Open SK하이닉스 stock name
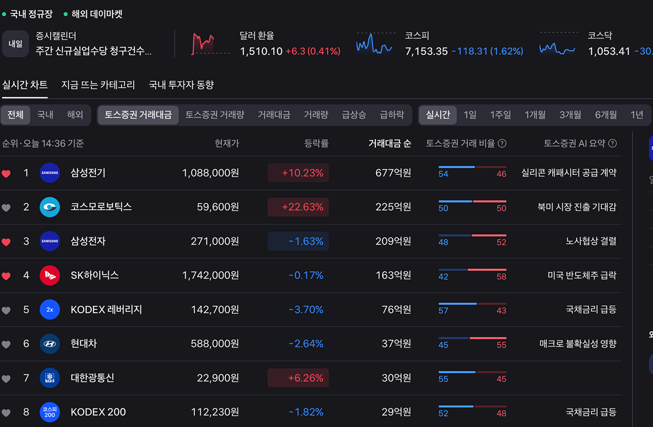 [x=95, y=276]
